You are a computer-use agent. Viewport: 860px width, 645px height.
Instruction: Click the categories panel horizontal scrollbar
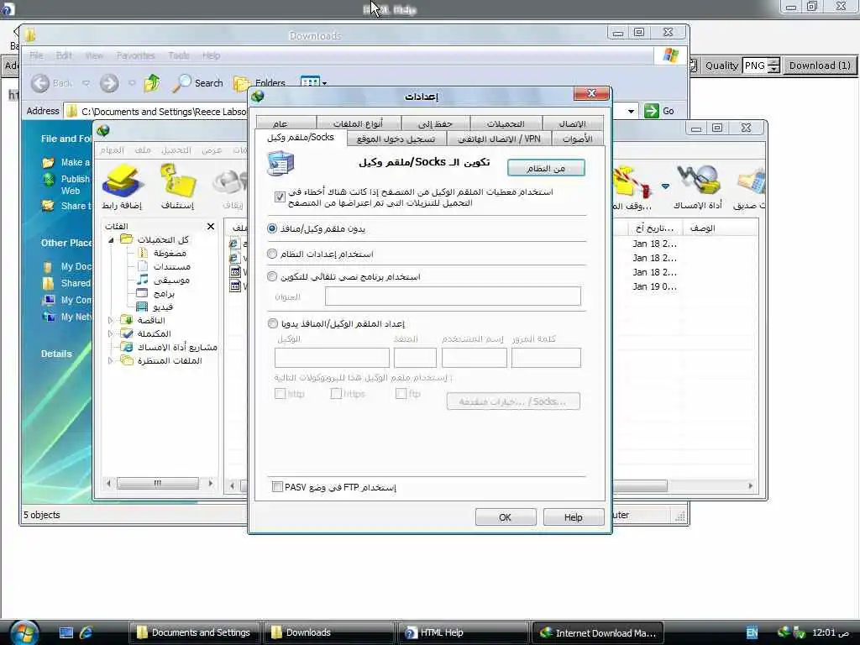click(x=159, y=483)
